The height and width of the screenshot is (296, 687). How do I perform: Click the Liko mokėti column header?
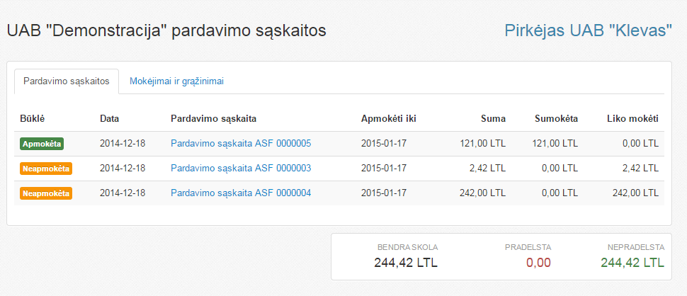point(632,118)
